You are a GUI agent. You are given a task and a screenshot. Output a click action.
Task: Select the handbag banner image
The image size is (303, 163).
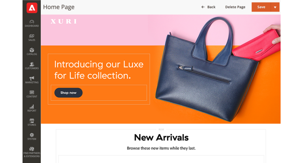217,69
